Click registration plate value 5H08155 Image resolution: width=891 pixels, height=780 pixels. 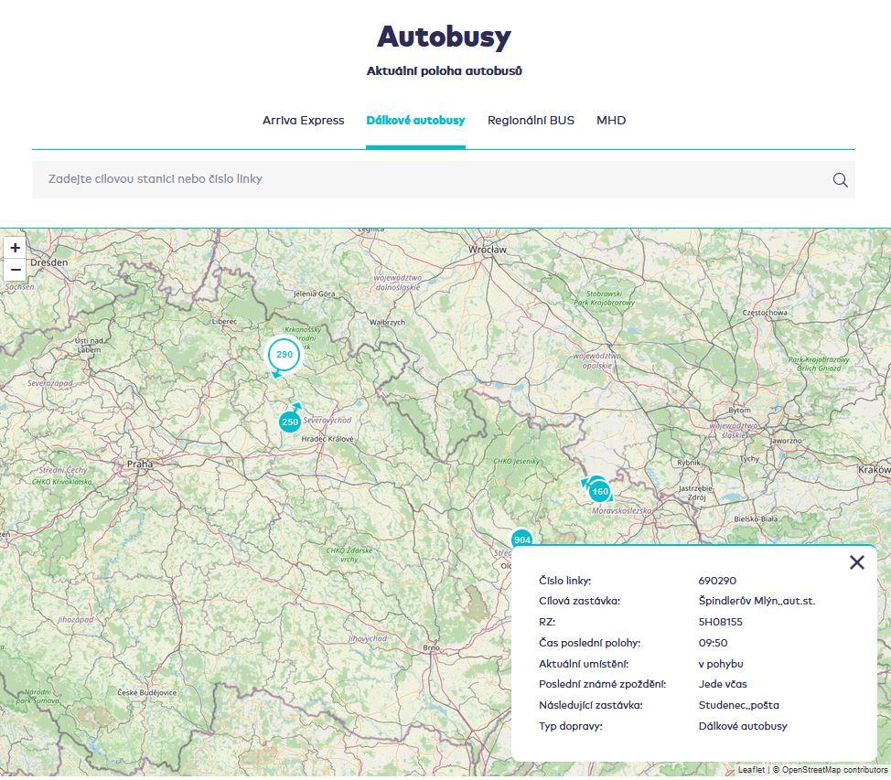tap(721, 622)
